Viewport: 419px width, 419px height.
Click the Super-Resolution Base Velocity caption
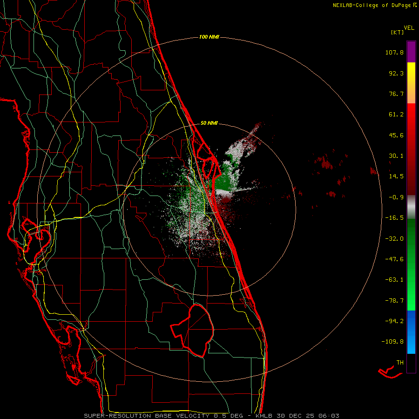pyautogui.click(x=212, y=416)
